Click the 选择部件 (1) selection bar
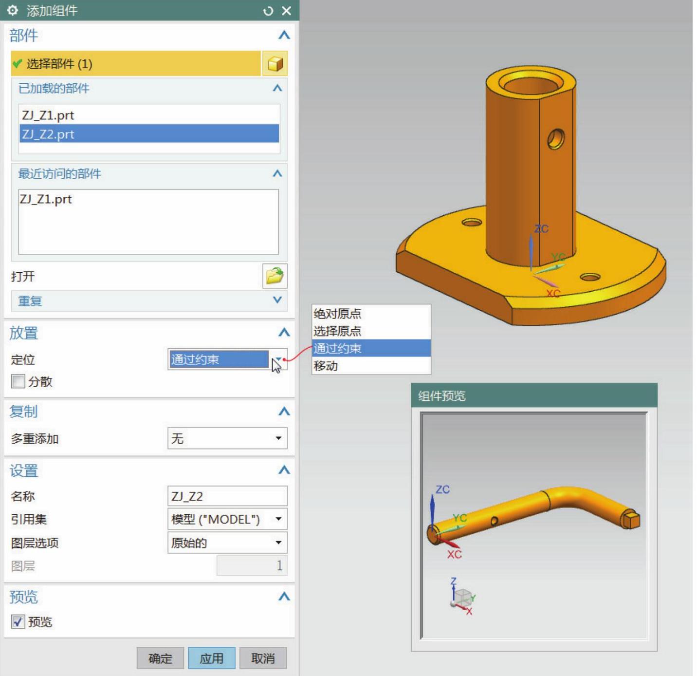Viewport: 697px width, 676px height. pyautogui.click(x=136, y=63)
